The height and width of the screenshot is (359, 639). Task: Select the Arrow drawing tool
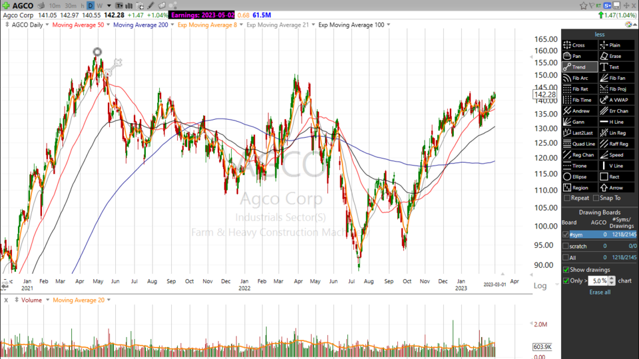pos(616,188)
